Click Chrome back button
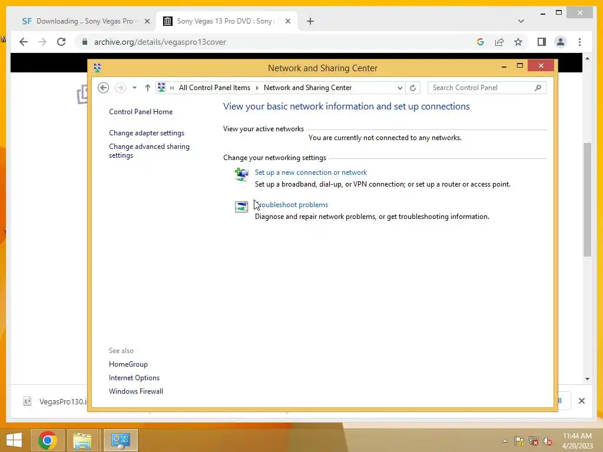Image resolution: width=603 pixels, height=452 pixels. point(24,42)
